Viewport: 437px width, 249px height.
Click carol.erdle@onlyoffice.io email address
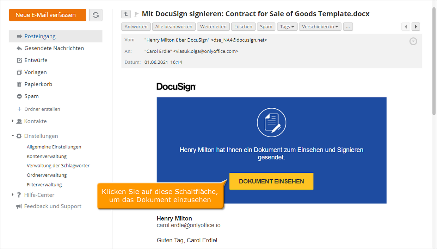[x=189, y=225]
